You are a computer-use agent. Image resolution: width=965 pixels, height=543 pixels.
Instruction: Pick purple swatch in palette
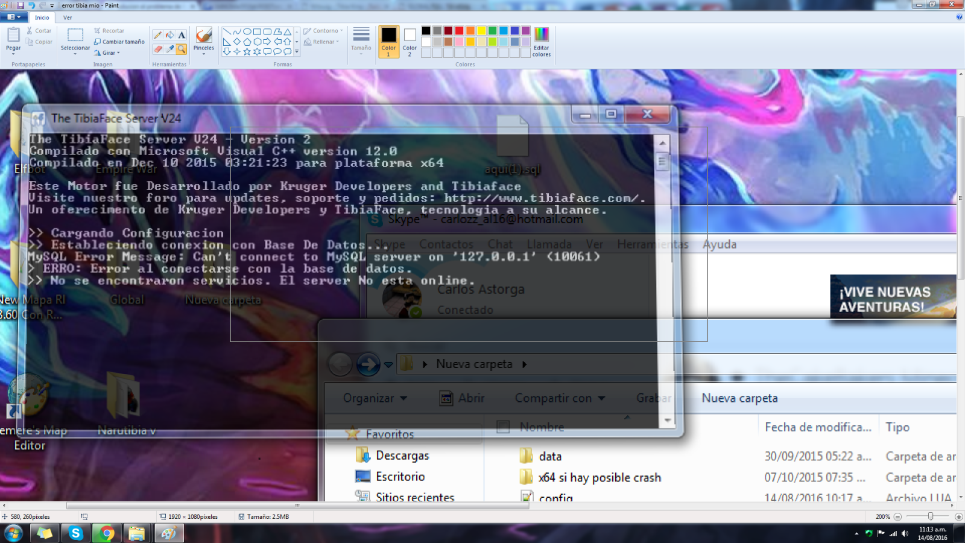(x=525, y=31)
